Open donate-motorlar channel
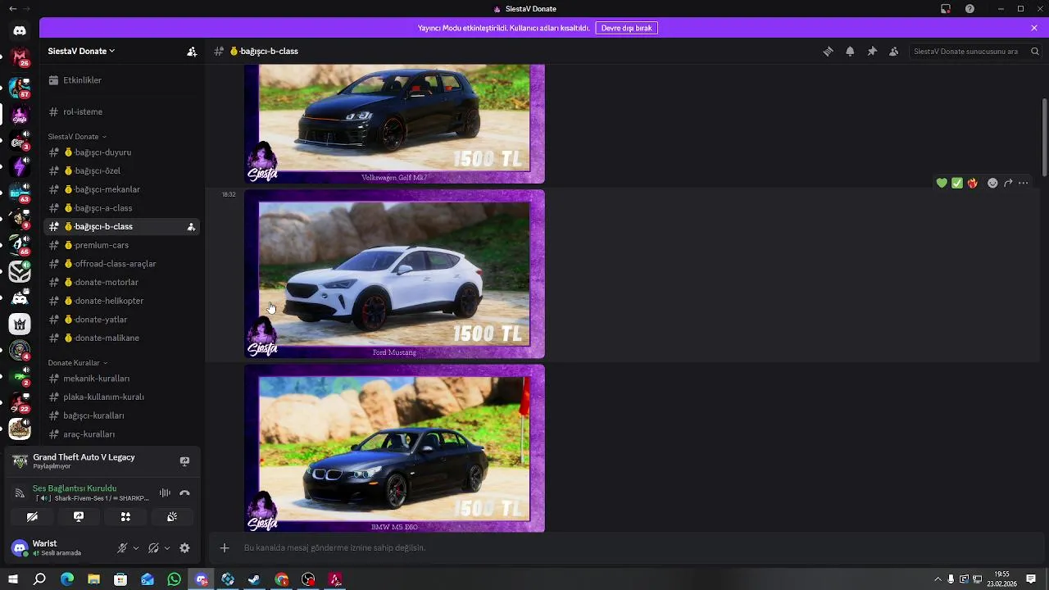Image resolution: width=1049 pixels, height=590 pixels. tap(122, 282)
